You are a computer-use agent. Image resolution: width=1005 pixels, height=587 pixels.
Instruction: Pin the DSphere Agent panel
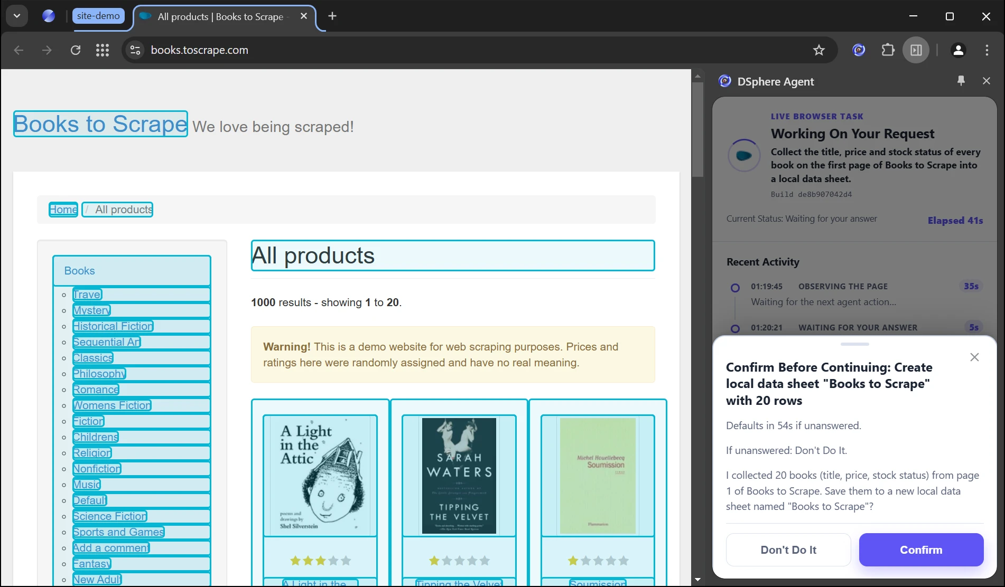coord(961,81)
